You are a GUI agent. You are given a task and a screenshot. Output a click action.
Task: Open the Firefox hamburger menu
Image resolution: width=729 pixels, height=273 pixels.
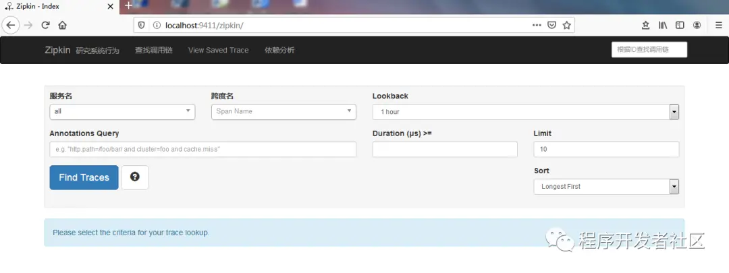[x=718, y=25]
